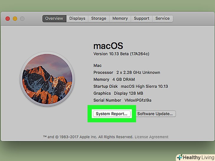Select the Memory tab

coord(120,19)
